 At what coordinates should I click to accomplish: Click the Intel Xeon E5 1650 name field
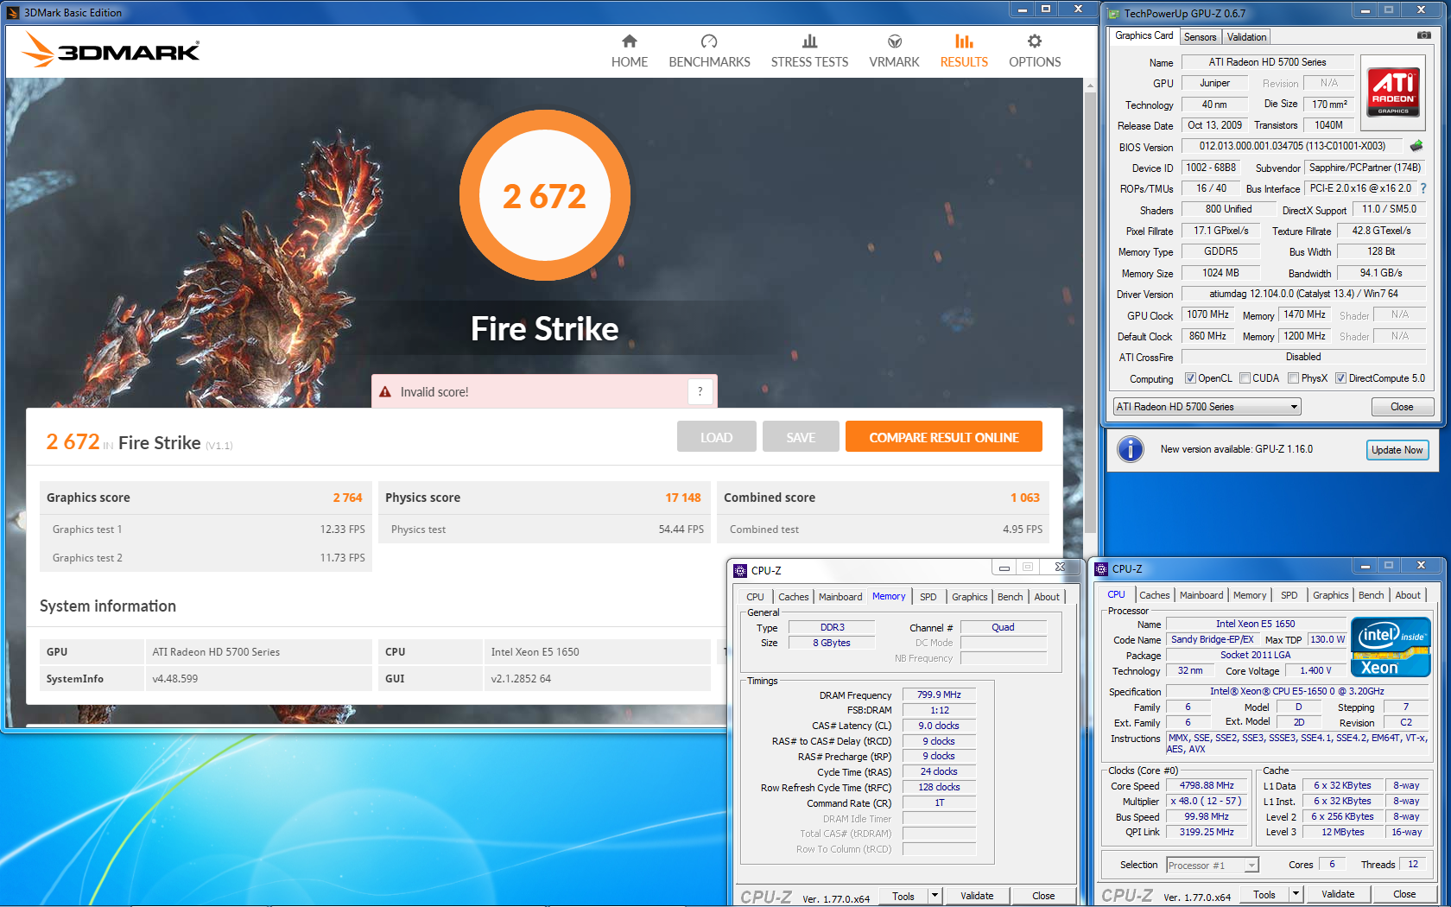pyautogui.click(x=1255, y=624)
